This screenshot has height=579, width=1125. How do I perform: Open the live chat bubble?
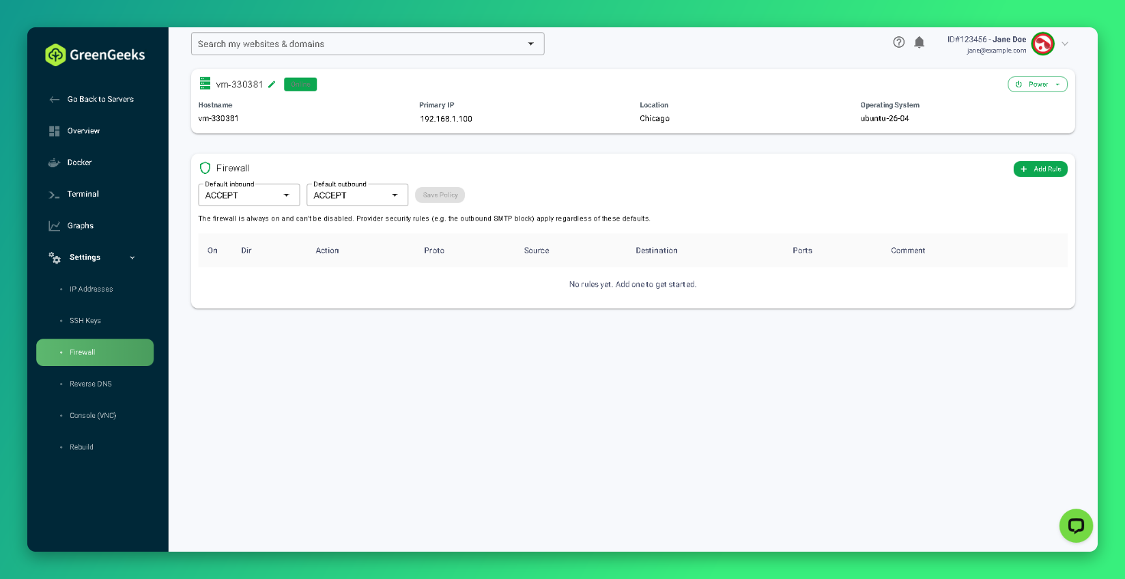(1076, 526)
